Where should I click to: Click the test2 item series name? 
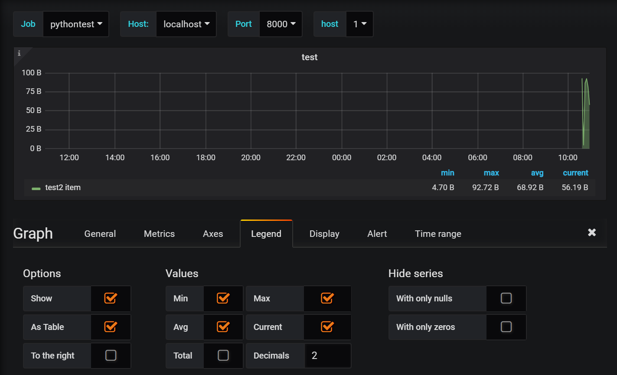(x=63, y=187)
